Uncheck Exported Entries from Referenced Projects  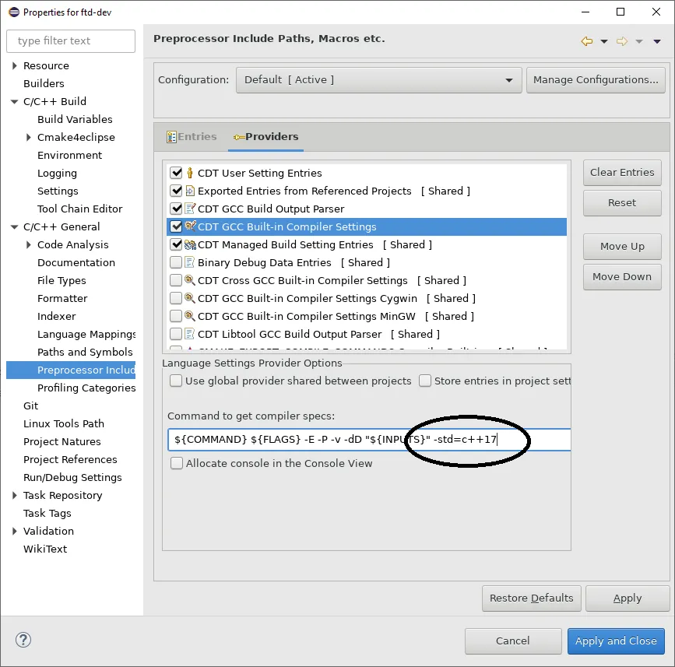(x=176, y=191)
